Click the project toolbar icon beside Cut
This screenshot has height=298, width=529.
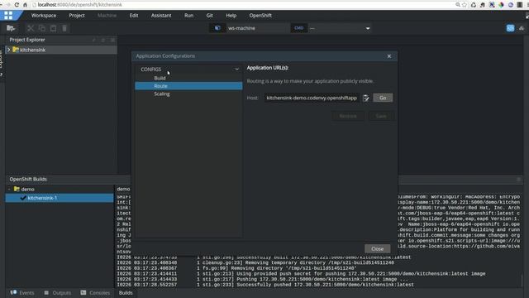pos(11,28)
